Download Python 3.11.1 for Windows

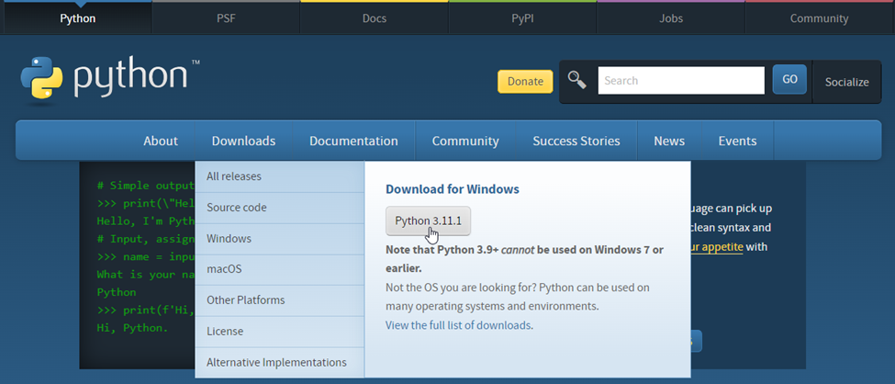tap(428, 221)
